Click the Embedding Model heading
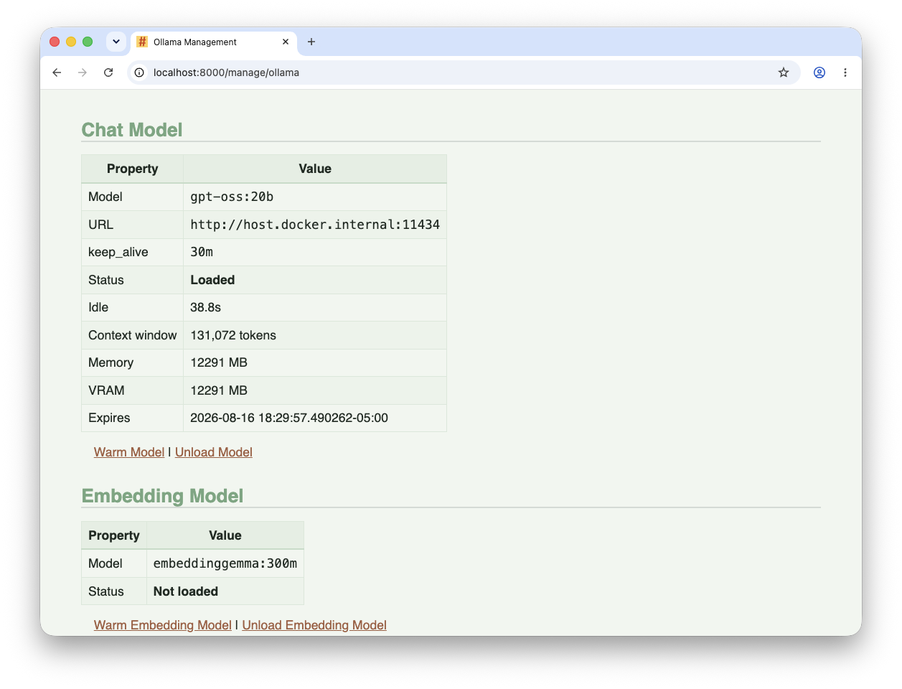This screenshot has width=902, height=689. point(163,496)
